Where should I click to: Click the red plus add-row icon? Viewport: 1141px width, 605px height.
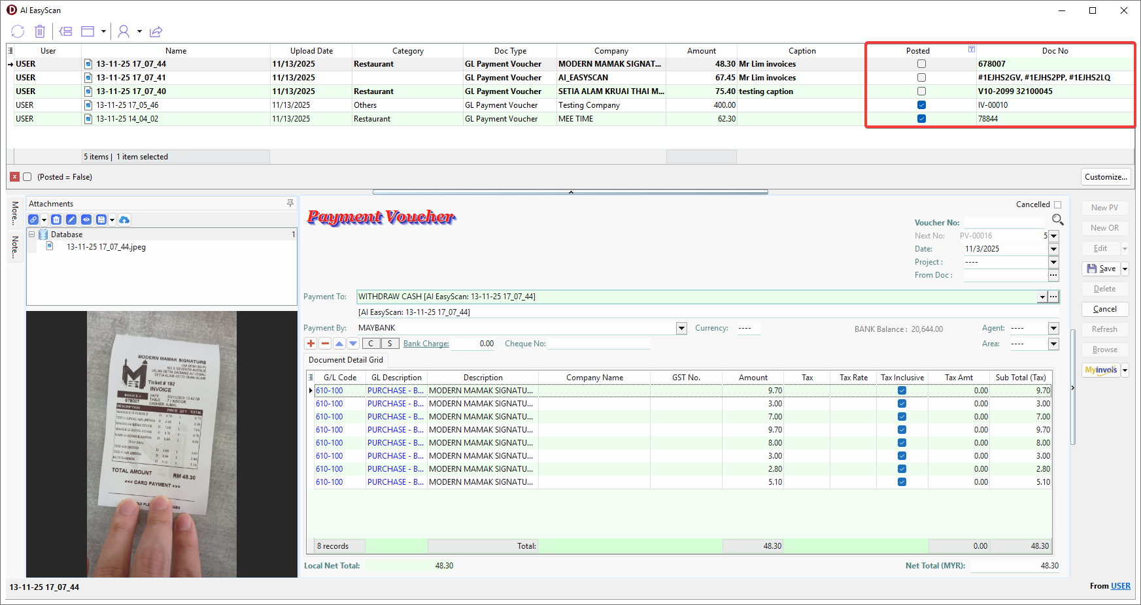(311, 344)
